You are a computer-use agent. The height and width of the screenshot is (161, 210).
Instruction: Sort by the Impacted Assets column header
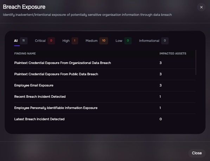173,53
